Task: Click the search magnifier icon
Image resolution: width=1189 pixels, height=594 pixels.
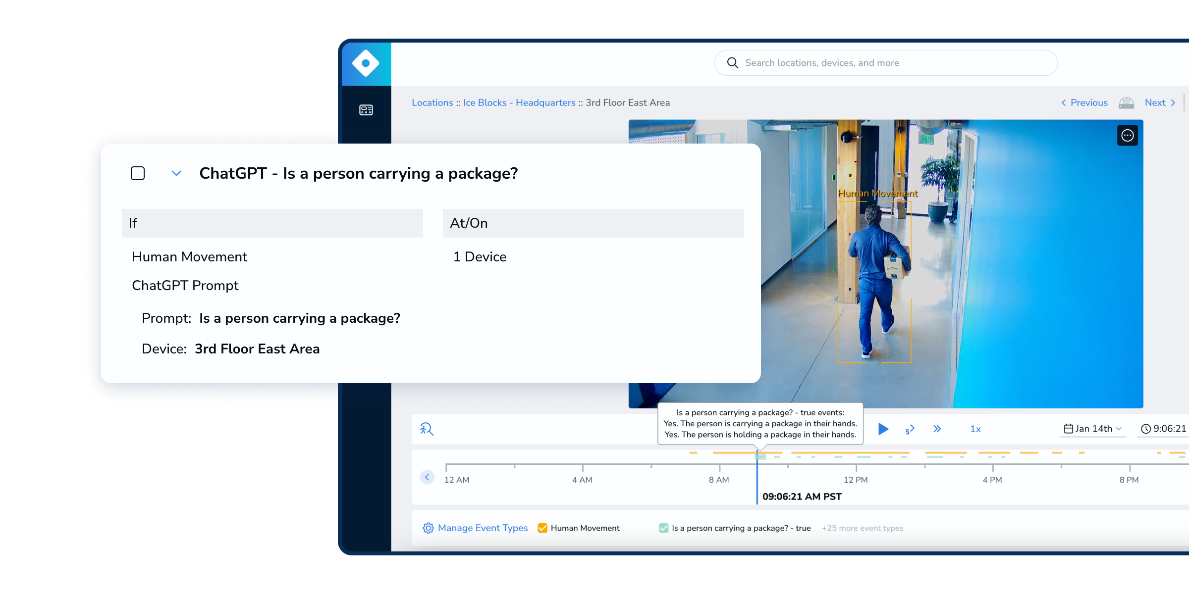Action: 732,63
